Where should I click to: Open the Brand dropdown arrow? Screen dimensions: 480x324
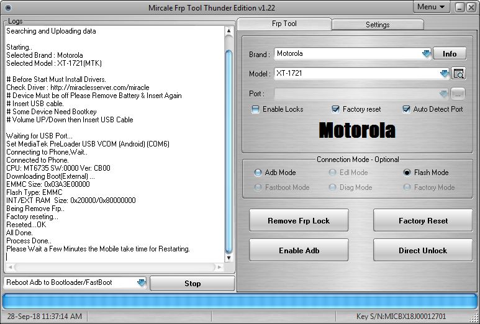pyautogui.click(x=426, y=54)
